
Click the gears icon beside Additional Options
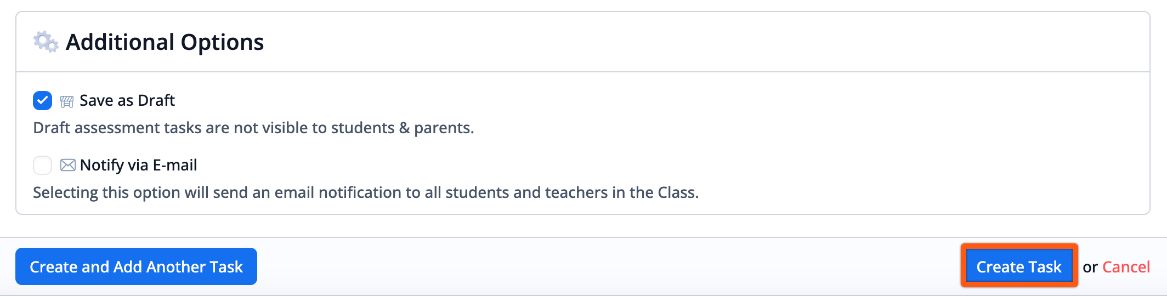click(x=46, y=42)
